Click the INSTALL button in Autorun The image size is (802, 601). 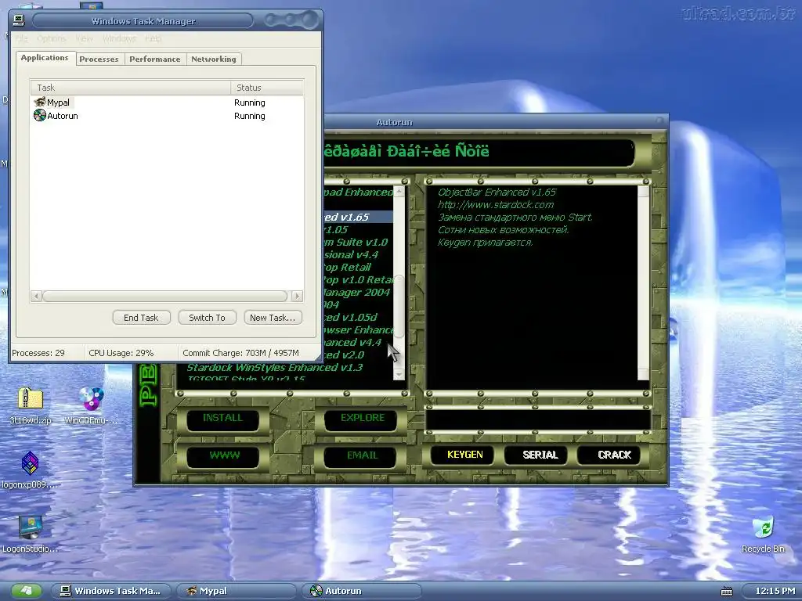pos(222,420)
